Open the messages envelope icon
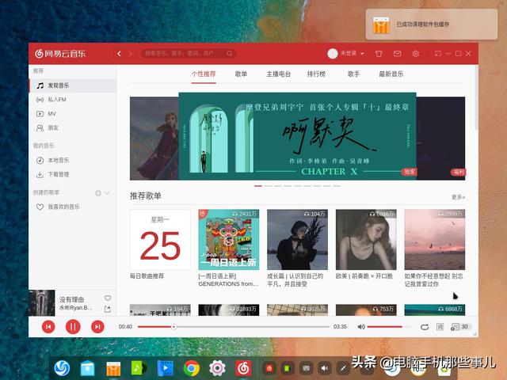Screen dimensions: 507x380 pos(397,54)
